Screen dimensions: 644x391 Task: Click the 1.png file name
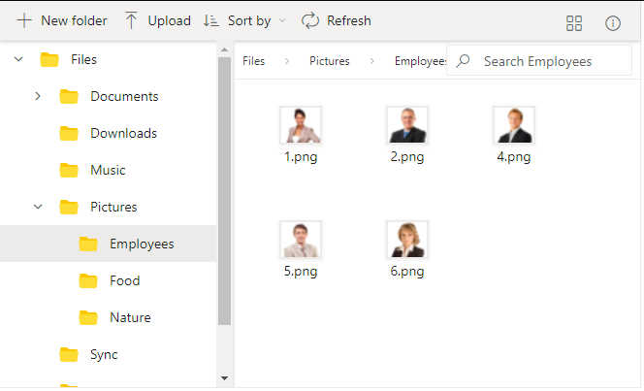coord(301,157)
